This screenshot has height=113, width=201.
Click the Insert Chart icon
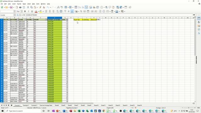point(94,7)
